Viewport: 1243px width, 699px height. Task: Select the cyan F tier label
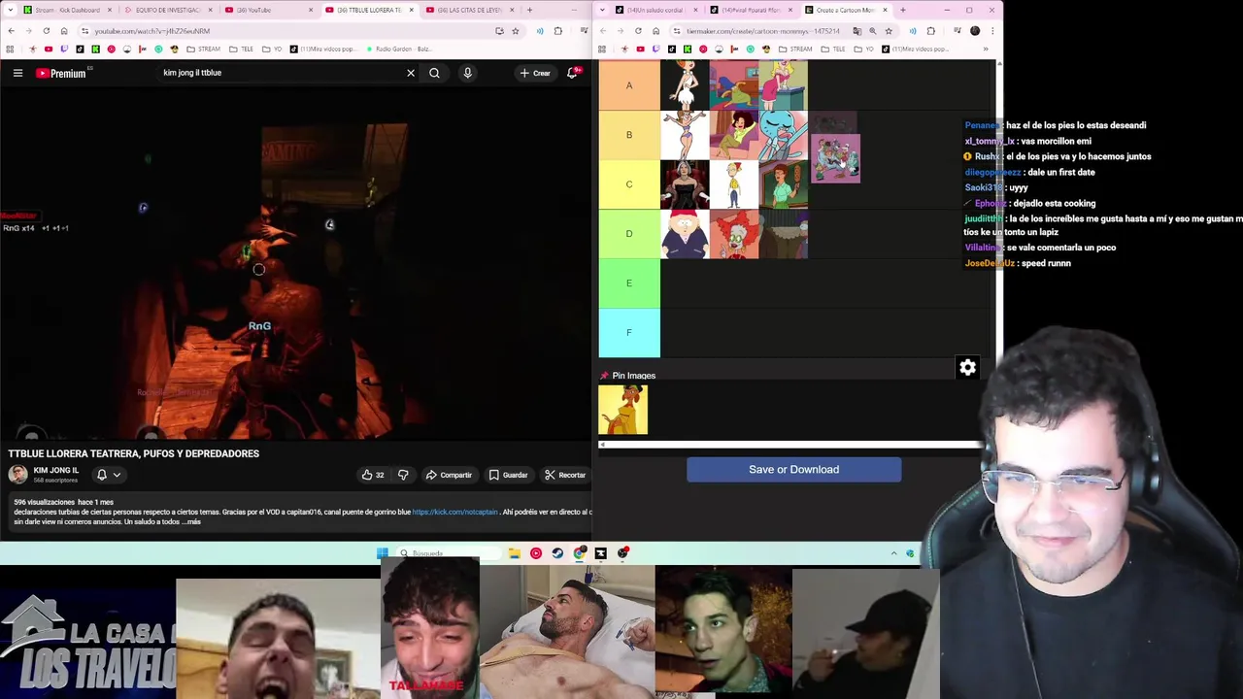point(629,333)
